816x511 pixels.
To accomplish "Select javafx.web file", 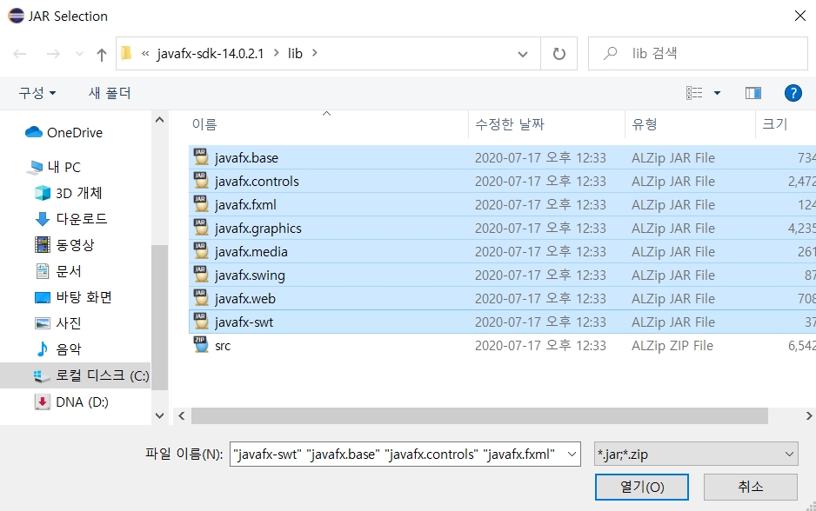I will 502,298.
